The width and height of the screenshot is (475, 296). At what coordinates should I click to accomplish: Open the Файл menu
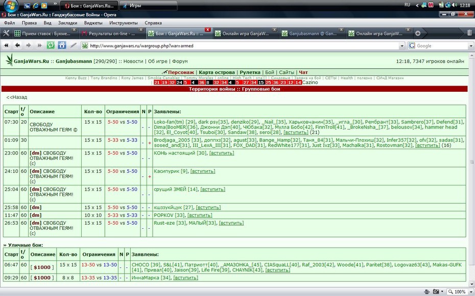tap(9, 22)
